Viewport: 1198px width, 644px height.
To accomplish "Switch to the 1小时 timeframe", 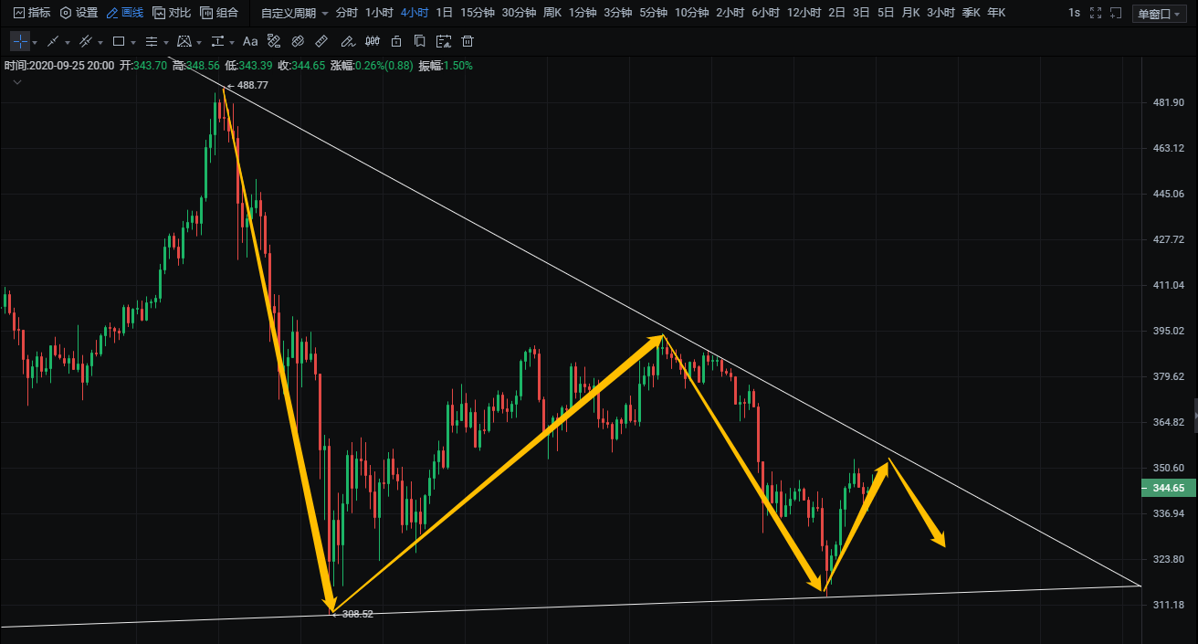I will click(x=379, y=13).
